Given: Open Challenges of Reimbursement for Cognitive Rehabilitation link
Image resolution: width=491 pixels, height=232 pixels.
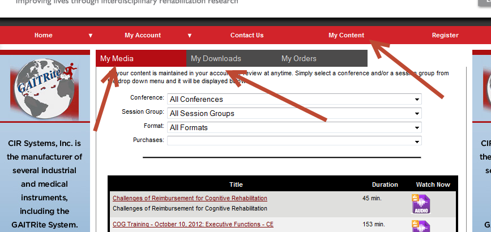Looking at the screenshot, I should tap(190, 198).
